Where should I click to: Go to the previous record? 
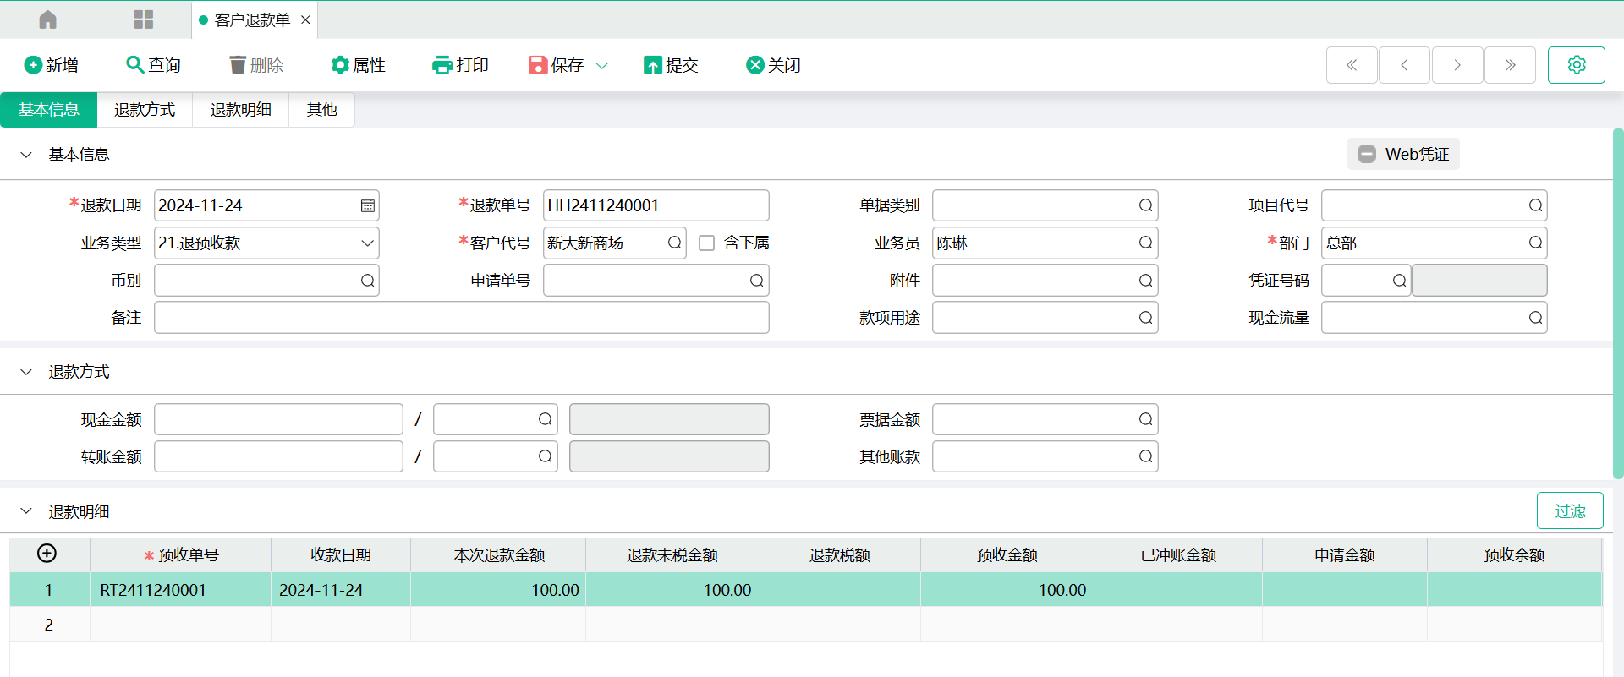click(1404, 65)
